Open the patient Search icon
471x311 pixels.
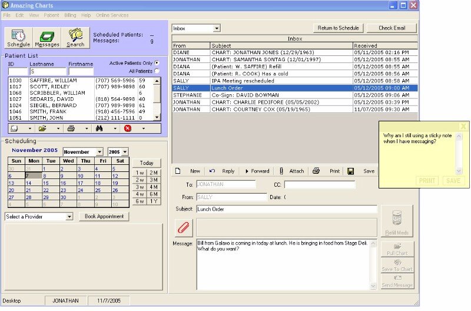pos(75,37)
